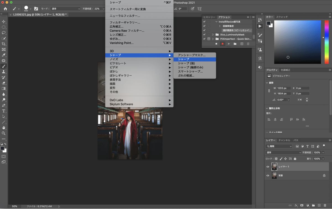
Task: Toggle dialog box for Xico_LuminosityMask set
Action: tap(209, 35)
